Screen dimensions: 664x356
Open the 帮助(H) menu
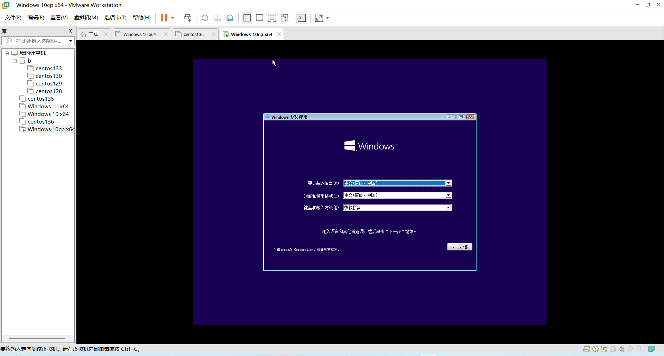[x=142, y=18]
